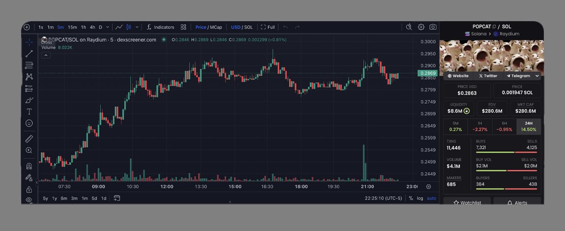Toggle lock all drawing tools
The image size is (565, 231).
pos(29,189)
